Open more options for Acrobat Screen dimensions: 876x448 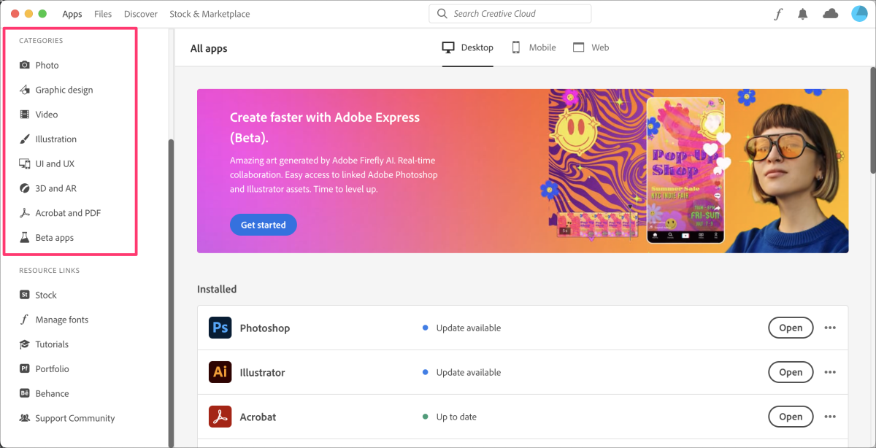(x=830, y=417)
